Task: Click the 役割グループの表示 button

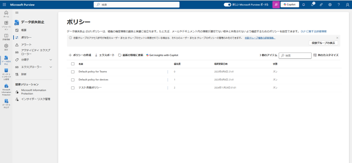Action: pyautogui.click(x=323, y=43)
